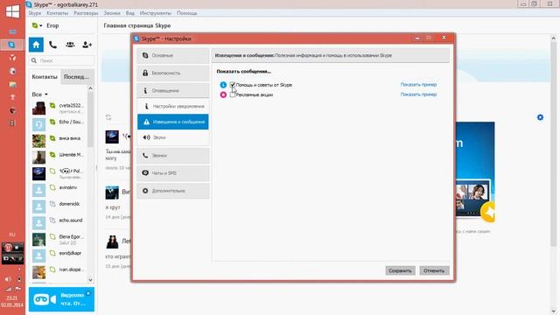Select Настройки уведомления subsection

(173, 107)
